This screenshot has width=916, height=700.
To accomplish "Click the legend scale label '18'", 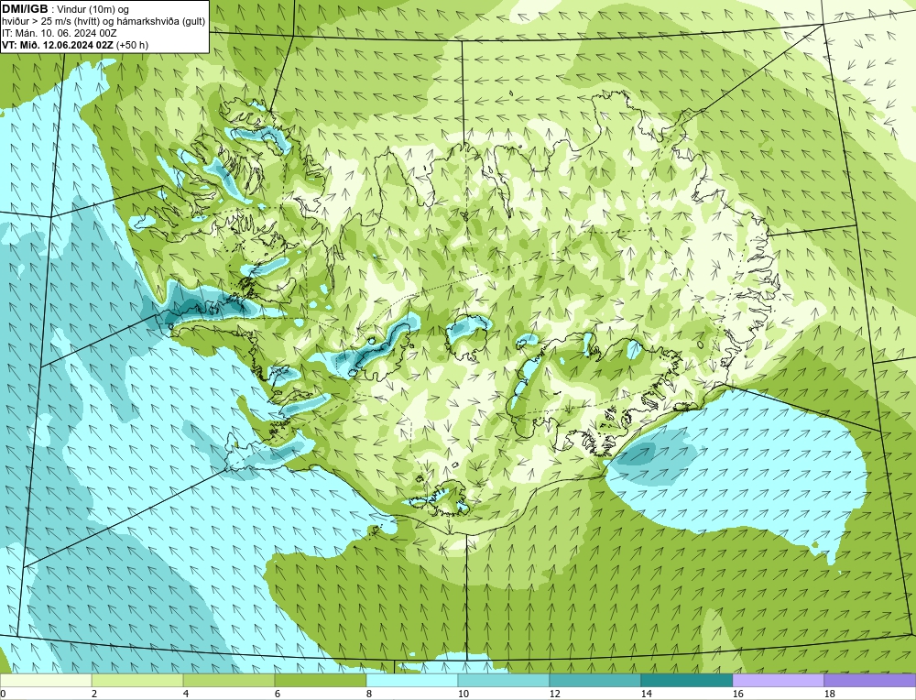I will 829,694.
